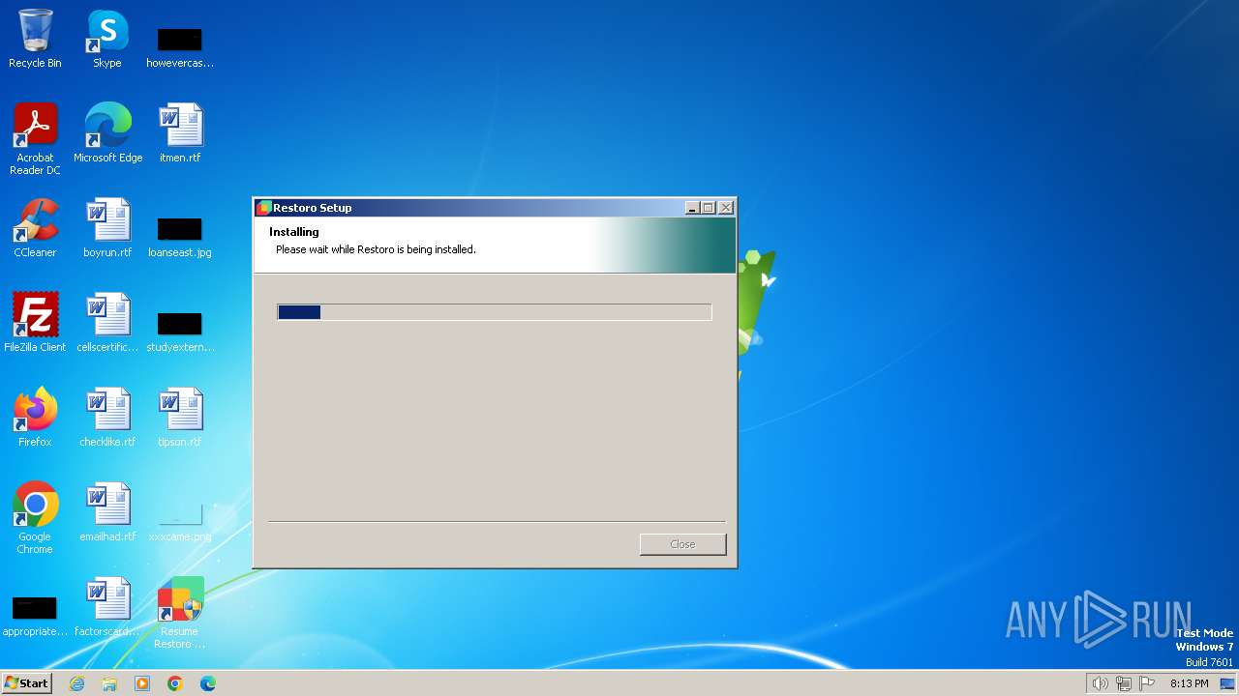Viewport: 1239px width, 696px height.
Task: Click the 8:13 PM taskbar clock
Action: pyautogui.click(x=1190, y=683)
